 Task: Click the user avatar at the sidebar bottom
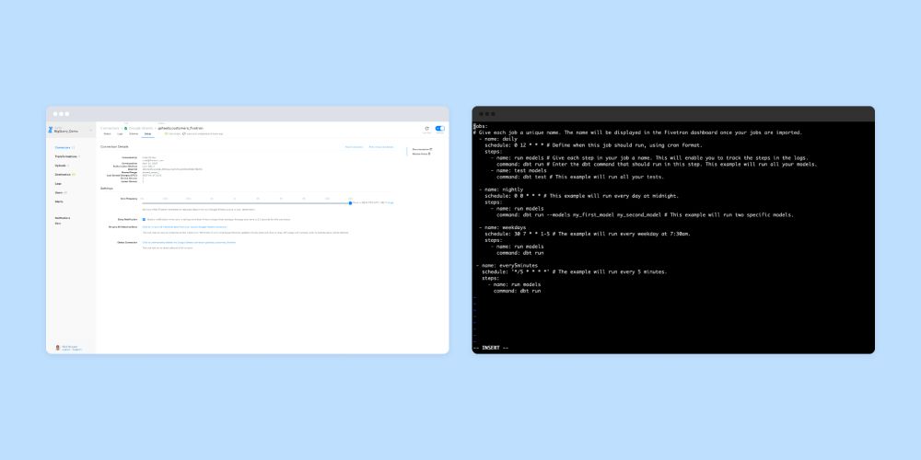click(x=57, y=348)
